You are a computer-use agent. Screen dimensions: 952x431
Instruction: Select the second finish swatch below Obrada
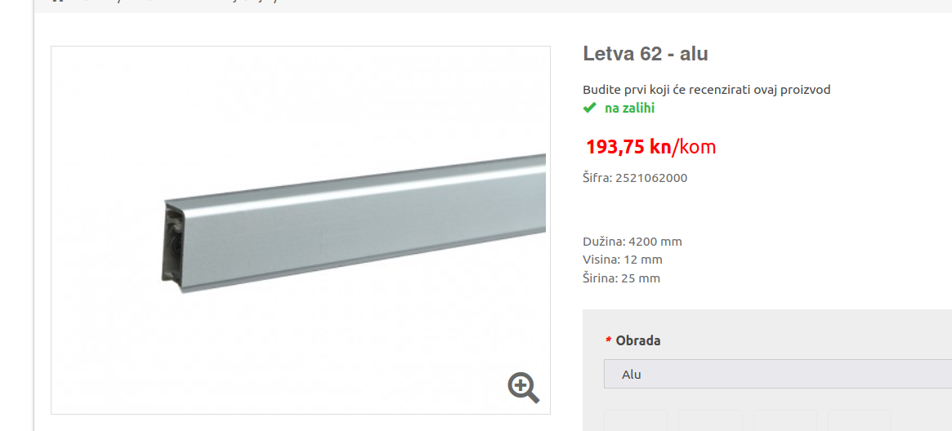tap(710, 420)
